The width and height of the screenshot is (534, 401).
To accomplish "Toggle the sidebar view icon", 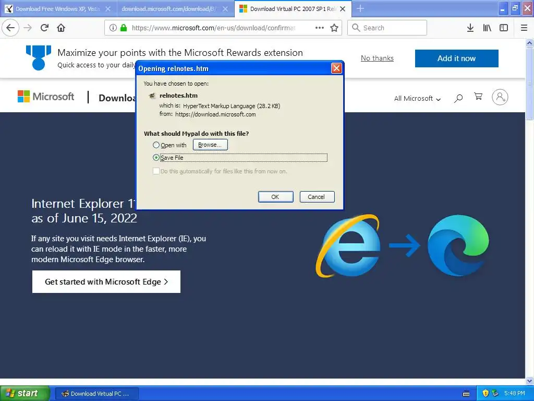I will point(504,28).
